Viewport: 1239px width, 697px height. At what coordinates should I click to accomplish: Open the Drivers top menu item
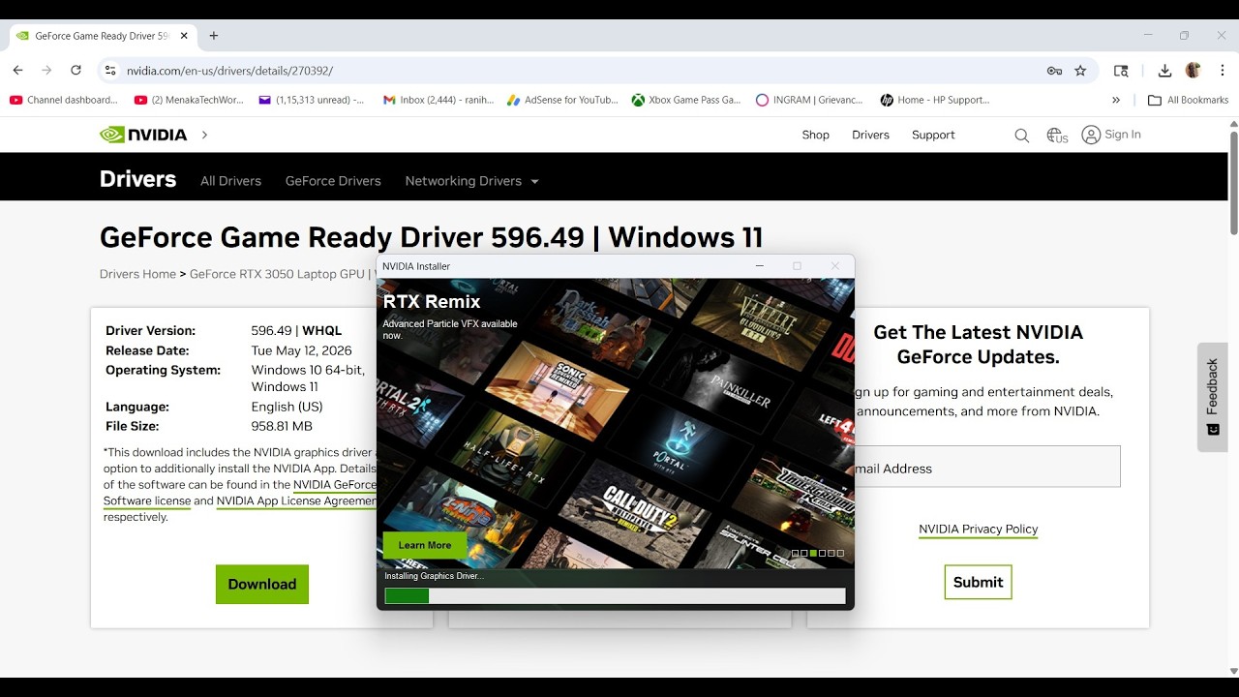click(x=870, y=135)
